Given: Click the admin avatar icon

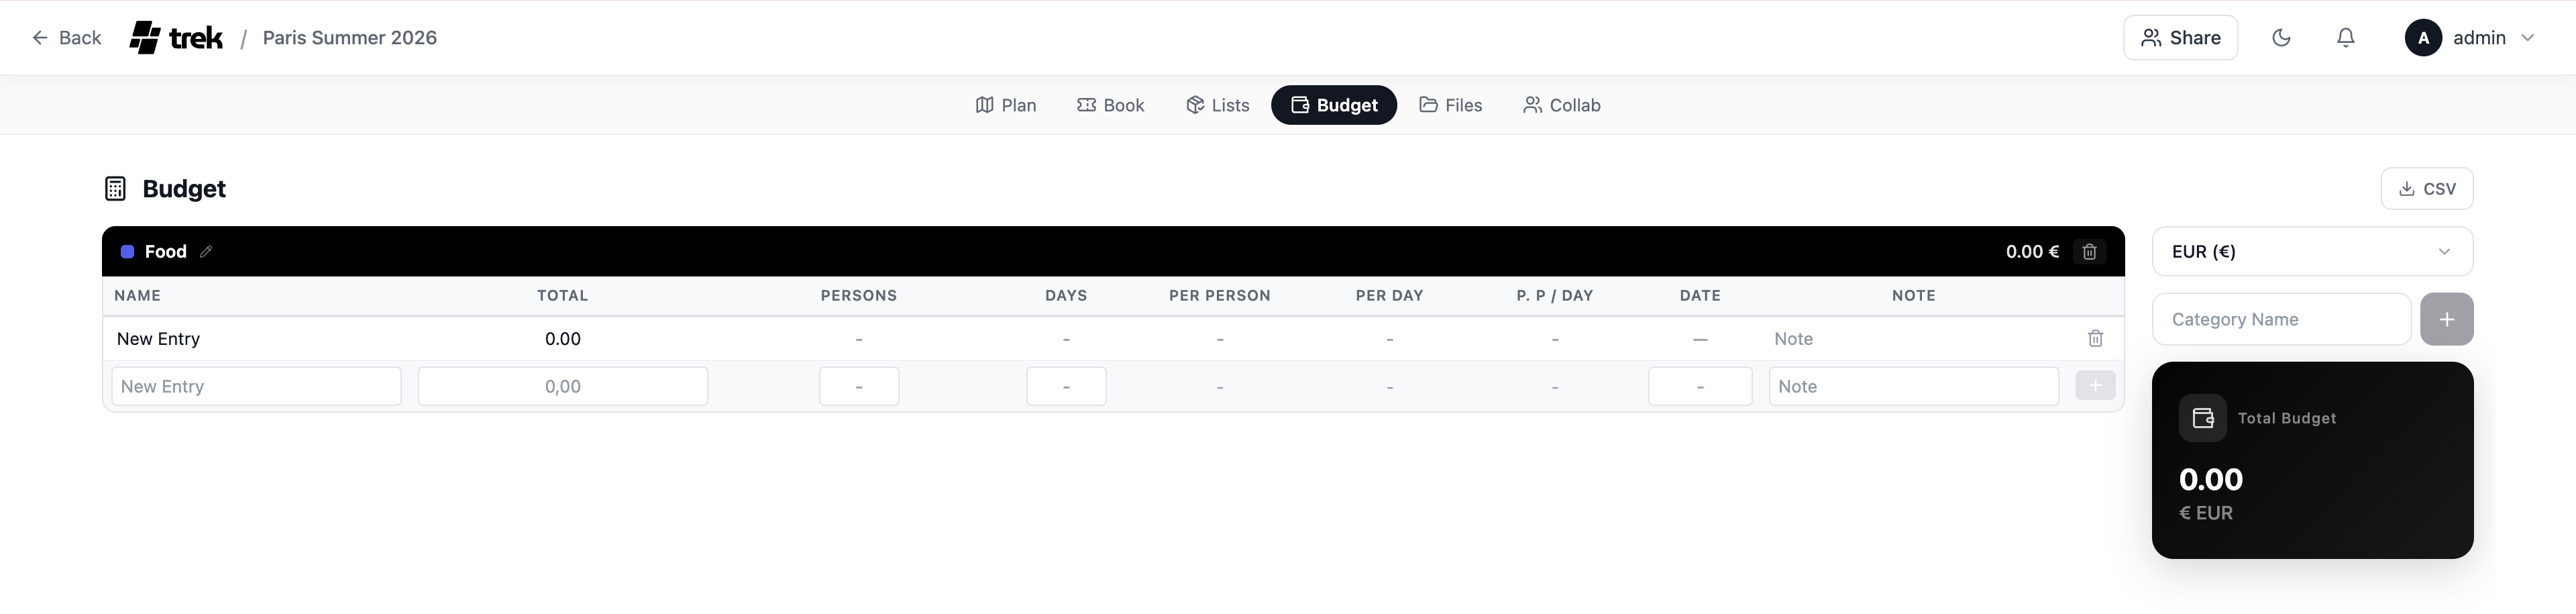Looking at the screenshot, I should (x=2422, y=38).
